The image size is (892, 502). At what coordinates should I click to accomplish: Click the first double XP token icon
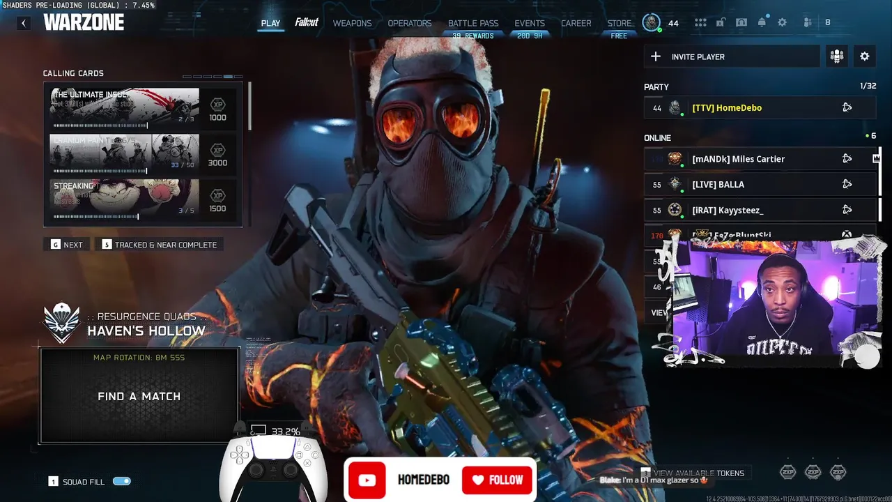tap(787, 472)
